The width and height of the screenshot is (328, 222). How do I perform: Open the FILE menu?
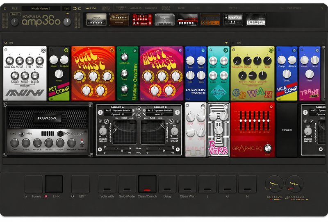pyautogui.click(x=15, y=9)
